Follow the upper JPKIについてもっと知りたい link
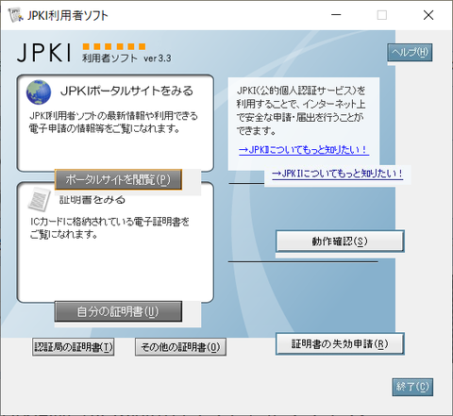The width and height of the screenshot is (453, 416). (x=304, y=149)
